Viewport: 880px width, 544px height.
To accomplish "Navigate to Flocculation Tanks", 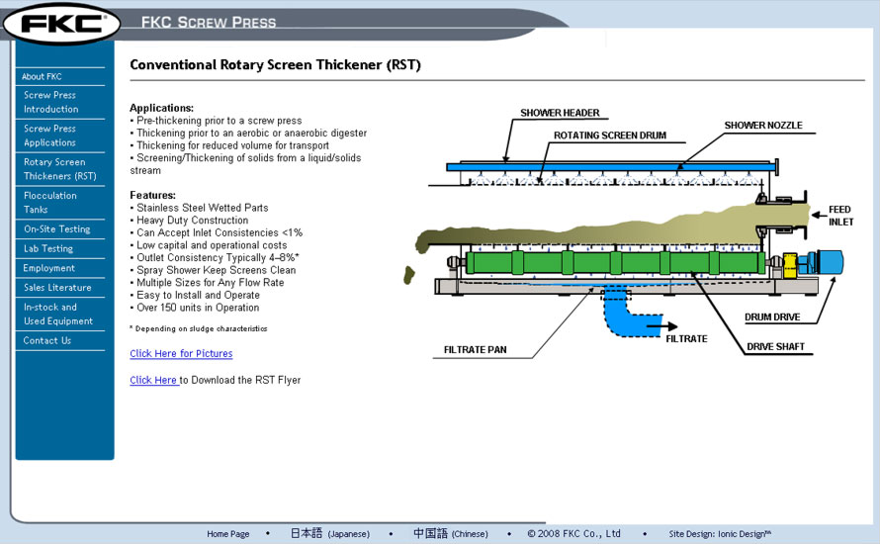I will [50, 203].
